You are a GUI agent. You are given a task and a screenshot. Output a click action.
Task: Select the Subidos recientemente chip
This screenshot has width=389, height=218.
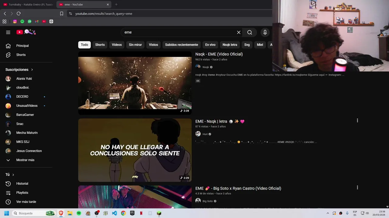click(181, 45)
